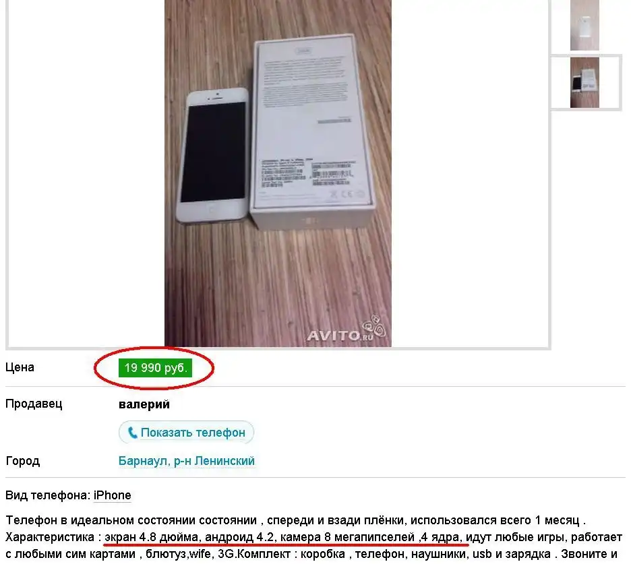The width and height of the screenshot is (631, 564).
Task: Click the 'Показать телефон' button label
Action: click(193, 433)
